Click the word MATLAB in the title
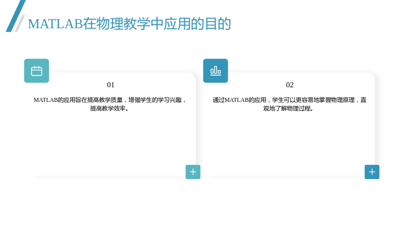The width and height of the screenshot is (404, 227). 55,24
